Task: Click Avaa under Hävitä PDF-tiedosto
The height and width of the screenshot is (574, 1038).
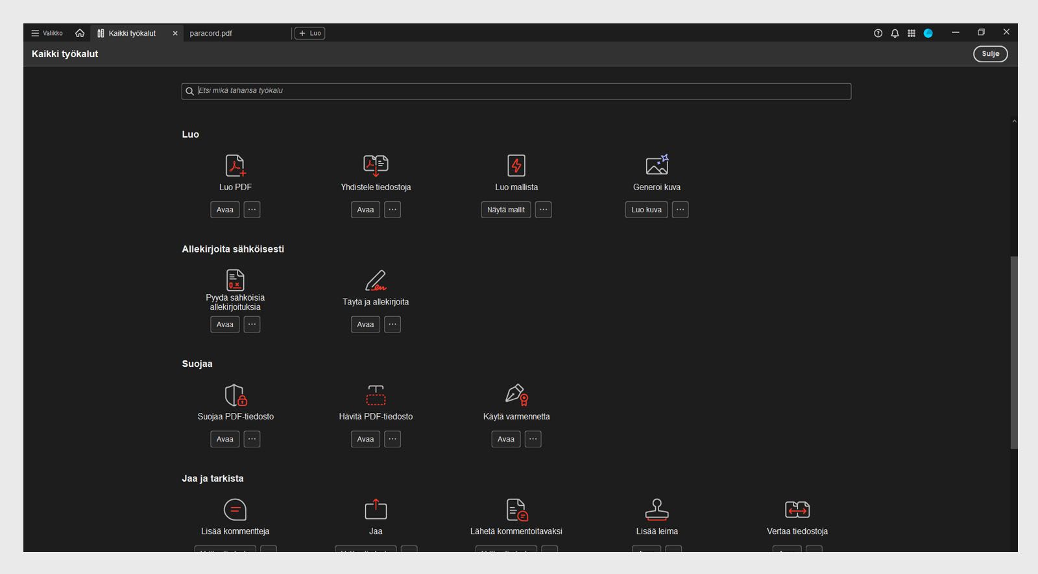Action: pos(365,440)
